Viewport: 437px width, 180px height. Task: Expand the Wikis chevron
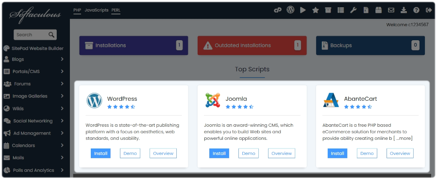pos(62,108)
